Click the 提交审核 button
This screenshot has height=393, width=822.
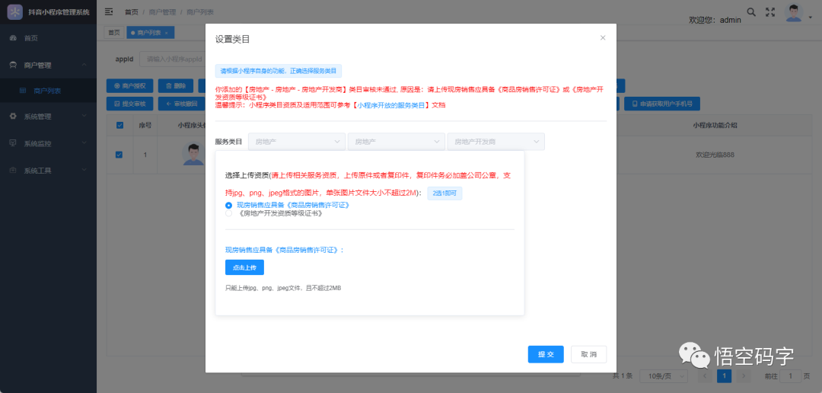(129, 104)
